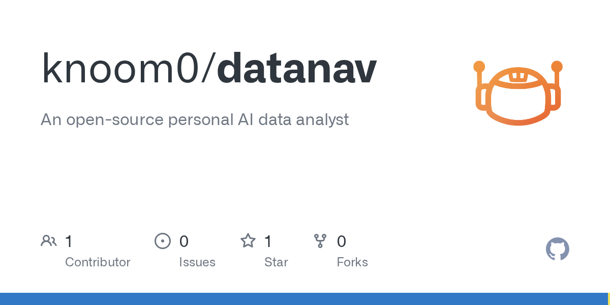
Task: Open the Contributor label
Action: coord(98,262)
